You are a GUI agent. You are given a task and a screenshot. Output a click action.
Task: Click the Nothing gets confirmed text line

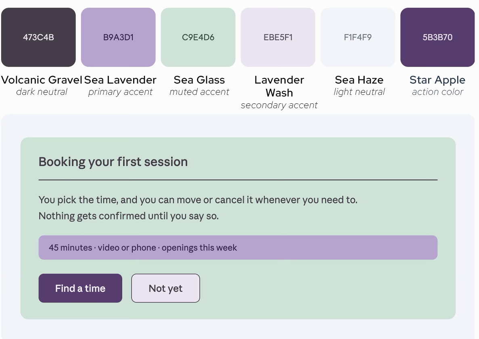pyautogui.click(x=129, y=216)
